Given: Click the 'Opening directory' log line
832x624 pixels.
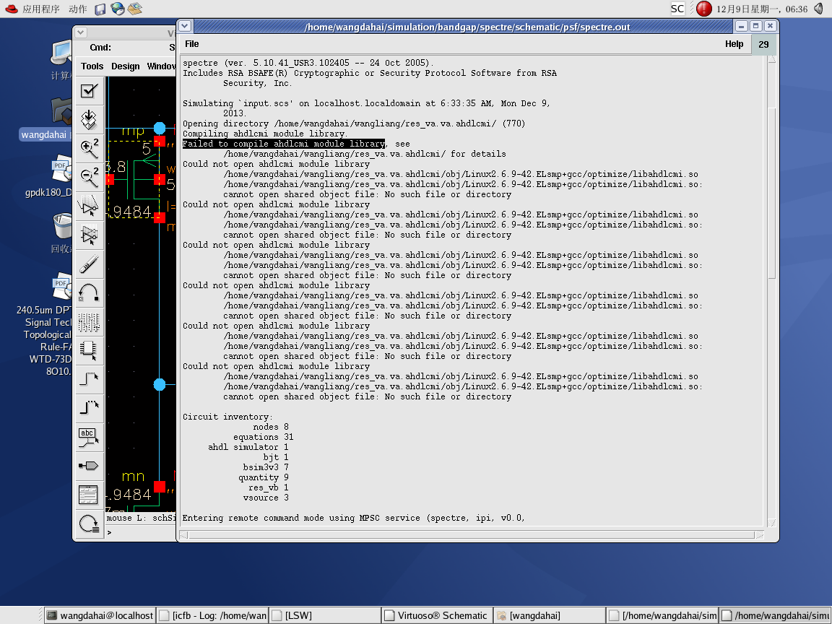Looking at the screenshot, I should [x=354, y=123].
